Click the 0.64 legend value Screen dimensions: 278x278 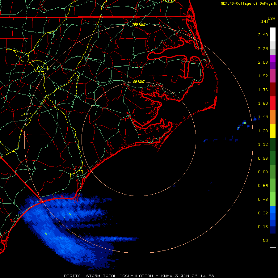pyautogui.click(x=263, y=186)
